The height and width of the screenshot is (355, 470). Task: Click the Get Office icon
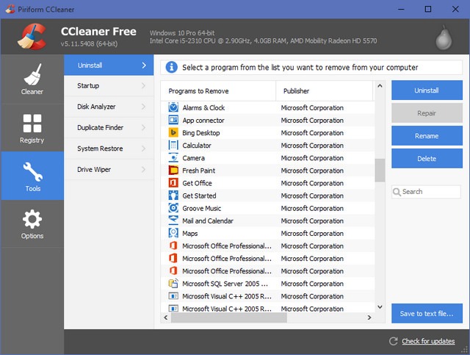(x=173, y=183)
